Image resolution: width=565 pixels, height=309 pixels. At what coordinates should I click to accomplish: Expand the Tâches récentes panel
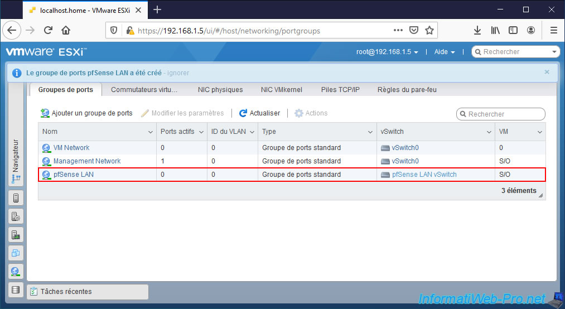click(x=88, y=292)
